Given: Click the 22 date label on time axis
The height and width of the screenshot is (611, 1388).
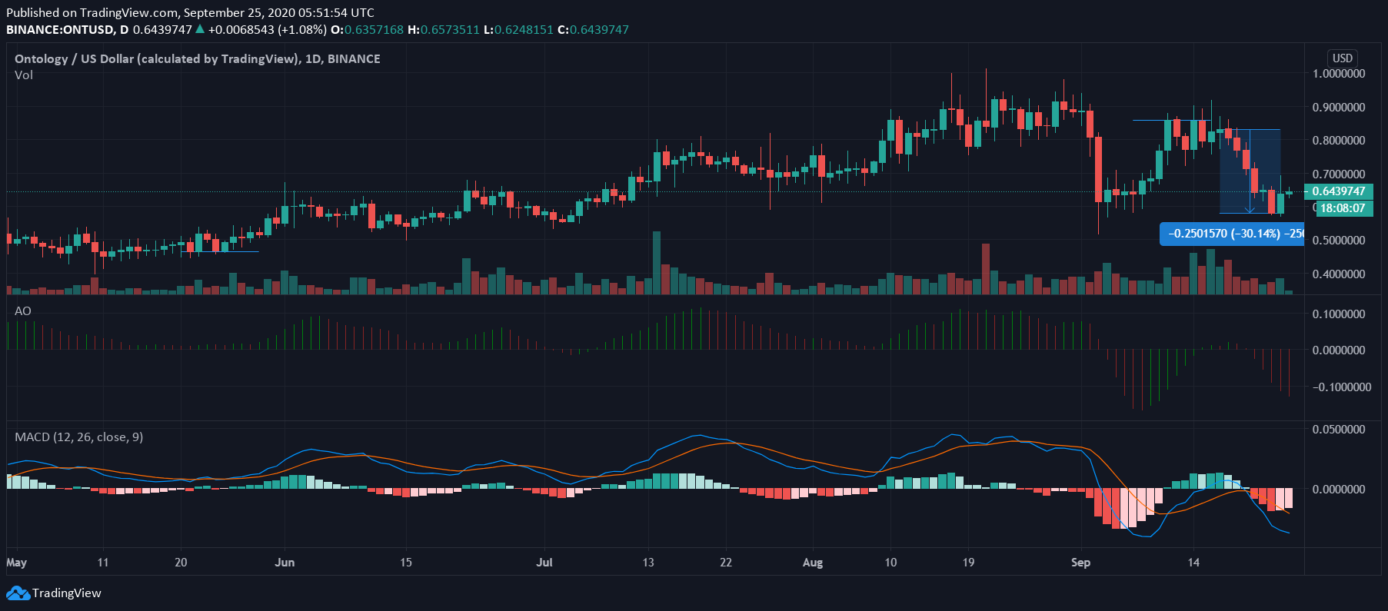Looking at the screenshot, I should tap(726, 563).
